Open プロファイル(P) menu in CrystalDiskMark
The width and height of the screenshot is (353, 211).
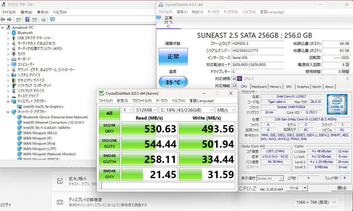[142, 101]
